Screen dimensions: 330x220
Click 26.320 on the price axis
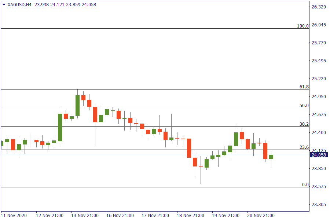tap(319, 7)
